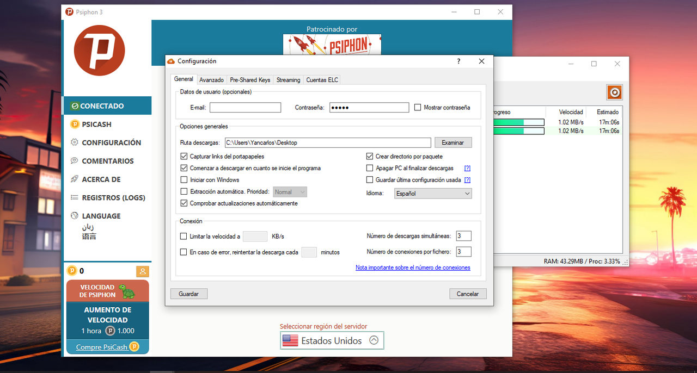
Task: Switch to the General tab
Action: [x=184, y=79]
